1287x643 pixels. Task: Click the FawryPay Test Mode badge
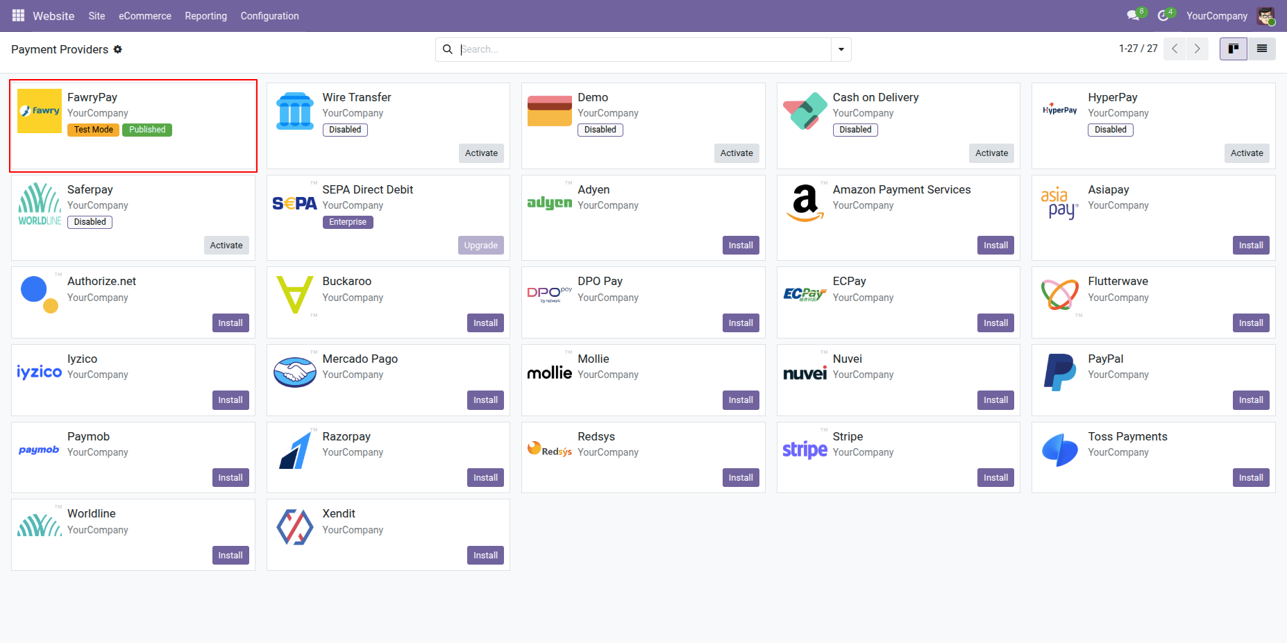click(x=93, y=130)
